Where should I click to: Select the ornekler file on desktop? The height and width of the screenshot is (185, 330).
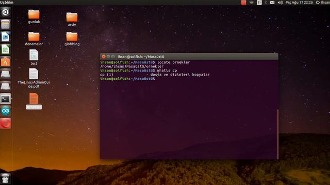[34, 101]
